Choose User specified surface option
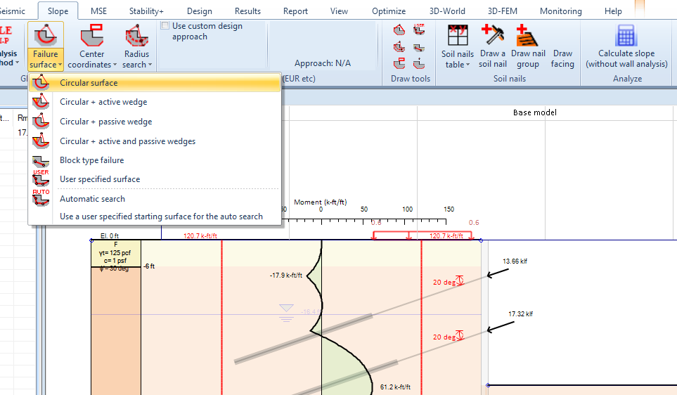The height and width of the screenshot is (395, 677). click(155, 179)
